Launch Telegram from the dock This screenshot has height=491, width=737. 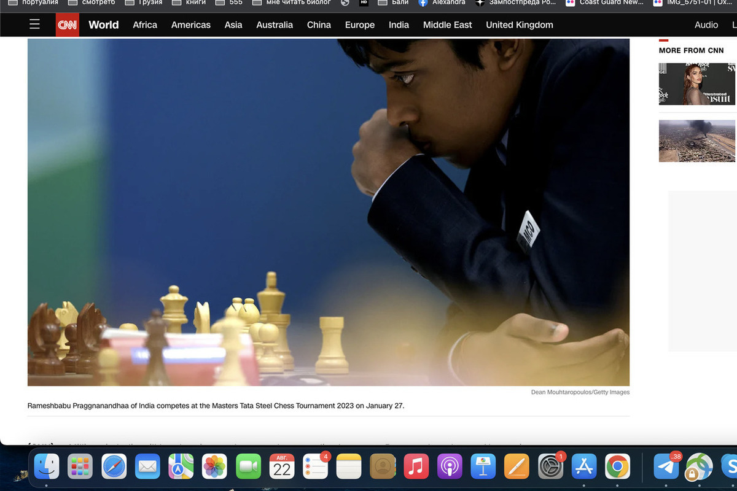pyautogui.click(x=666, y=467)
